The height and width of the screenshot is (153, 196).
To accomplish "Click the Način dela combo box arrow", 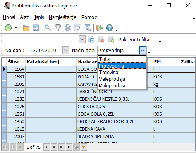I will (x=143, y=51).
